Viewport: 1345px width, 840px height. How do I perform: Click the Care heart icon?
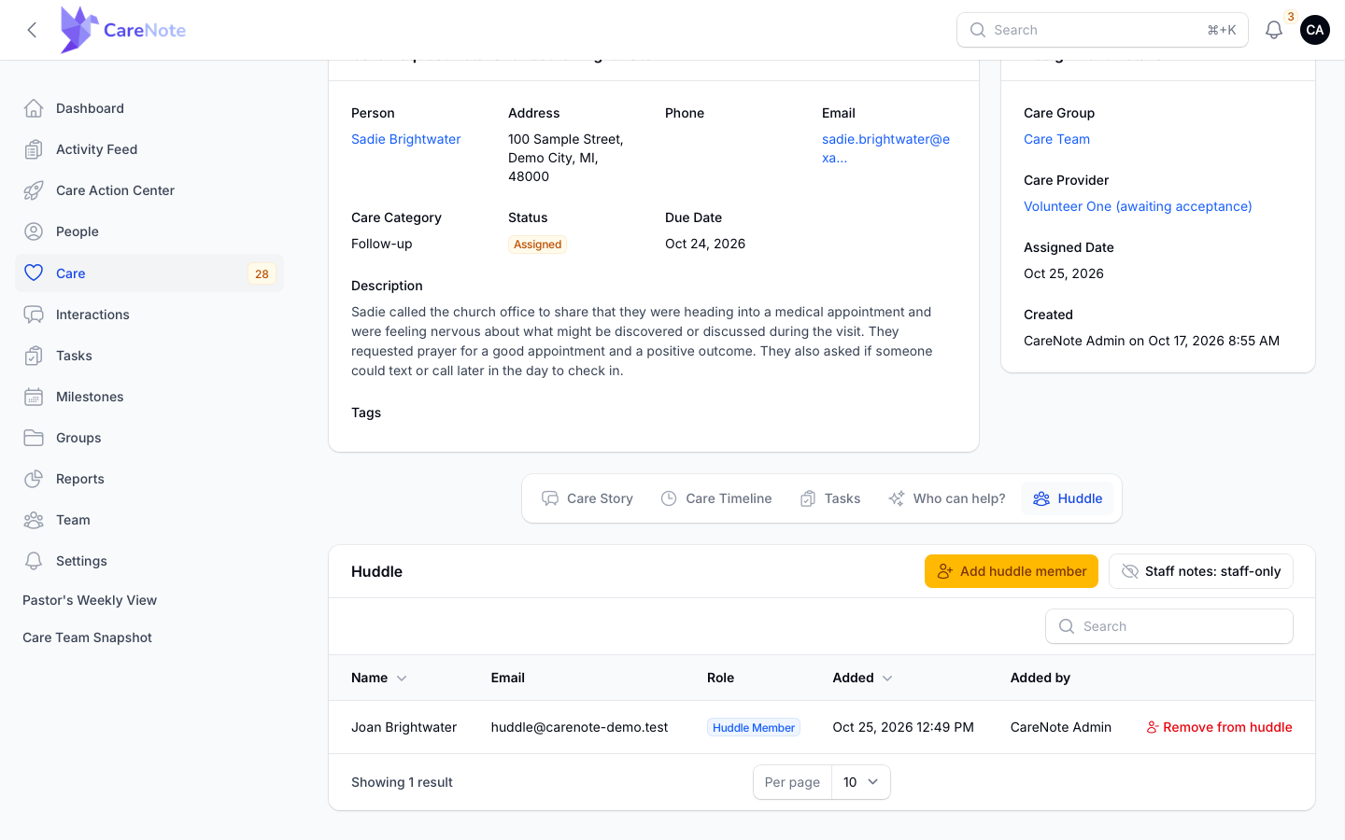click(34, 273)
